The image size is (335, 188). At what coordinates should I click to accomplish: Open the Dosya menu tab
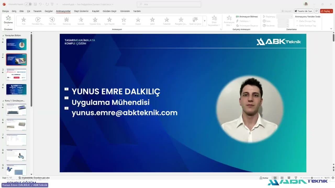pyautogui.click(x=5, y=11)
